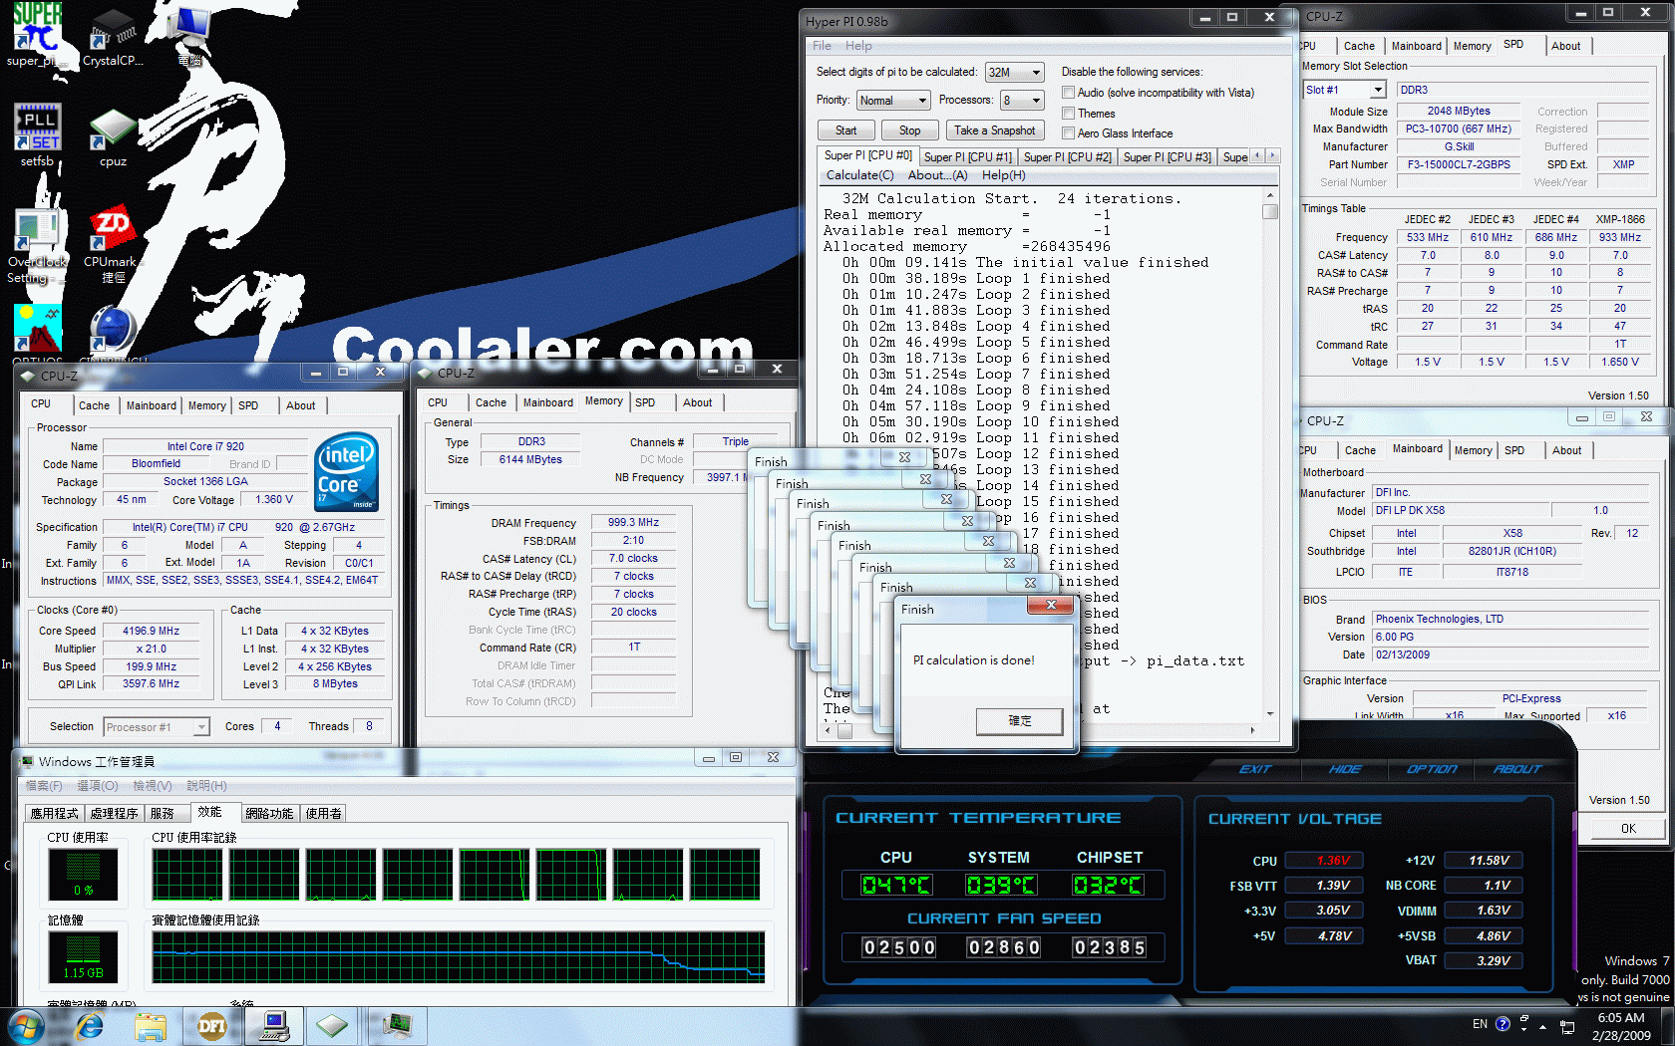The width and height of the screenshot is (1675, 1046).
Task: Click the horizontal scrollbar thumb in Super PI
Action: tap(844, 730)
